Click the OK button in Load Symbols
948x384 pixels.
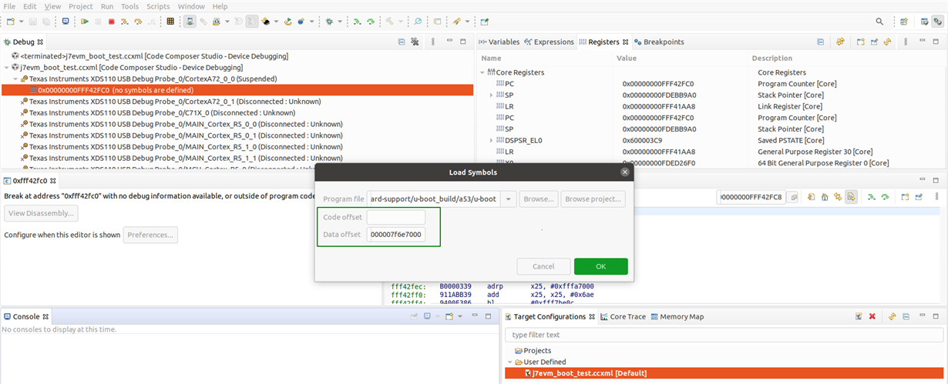click(600, 266)
